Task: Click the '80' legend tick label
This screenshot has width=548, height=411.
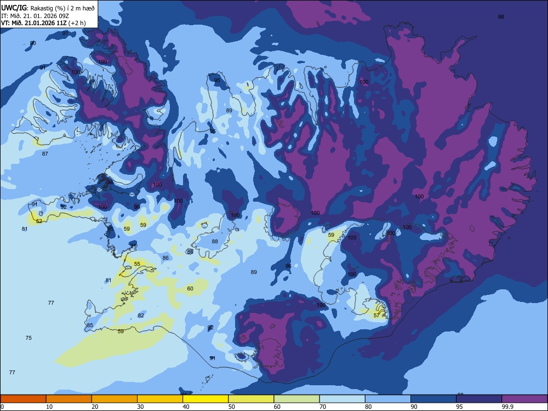Action: tap(368, 407)
